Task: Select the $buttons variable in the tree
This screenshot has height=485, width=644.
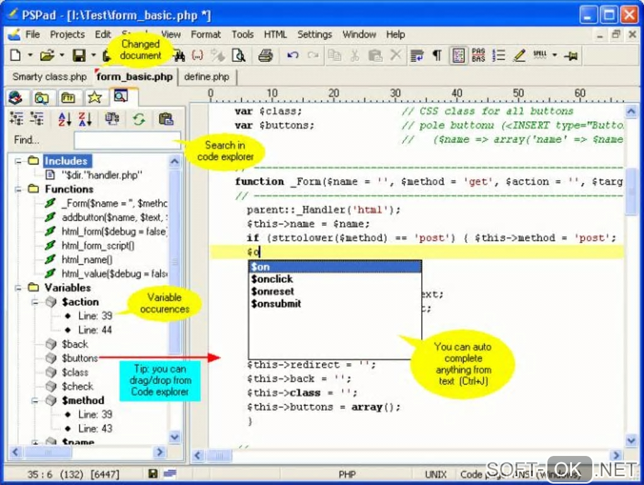Action: click(x=80, y=358)
